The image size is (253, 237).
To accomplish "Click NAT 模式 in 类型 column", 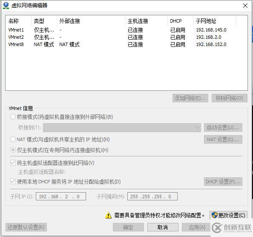I will click(44, 44).
